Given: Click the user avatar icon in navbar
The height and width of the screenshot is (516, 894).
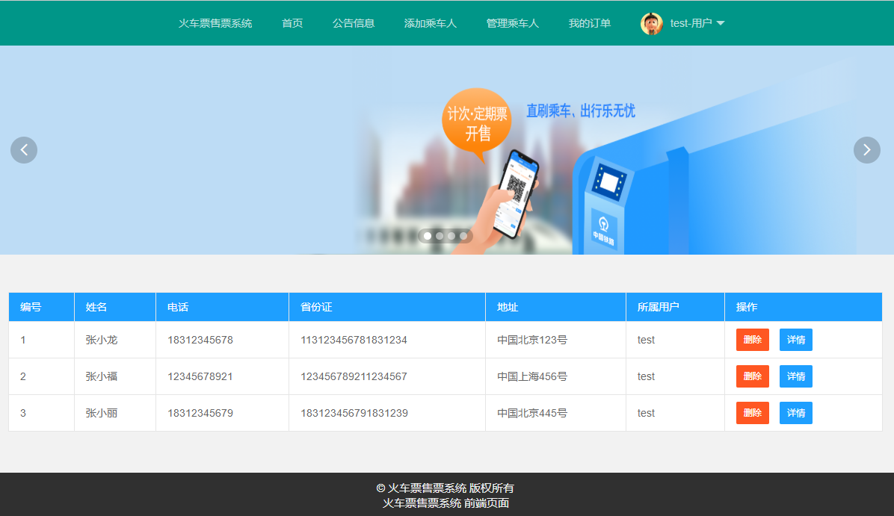Looking at the screenshot, I should 651,23.
